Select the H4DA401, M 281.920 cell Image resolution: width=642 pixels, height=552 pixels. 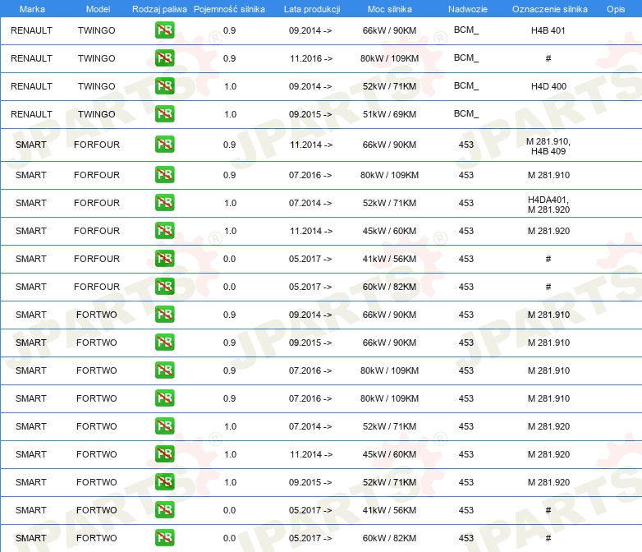(548, 204)
